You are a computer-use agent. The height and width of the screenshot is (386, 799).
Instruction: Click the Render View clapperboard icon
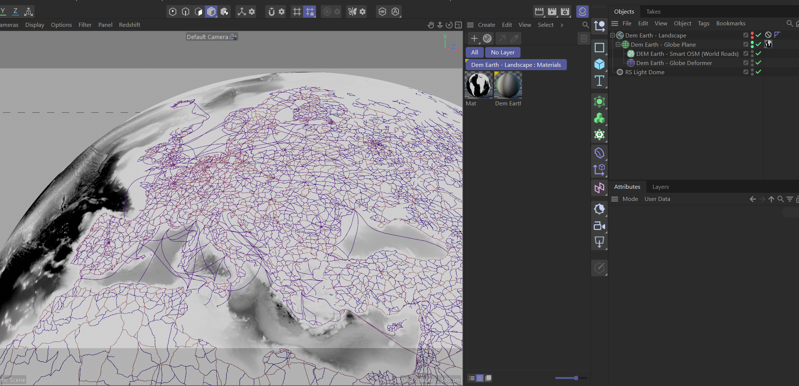pos(539,12)
